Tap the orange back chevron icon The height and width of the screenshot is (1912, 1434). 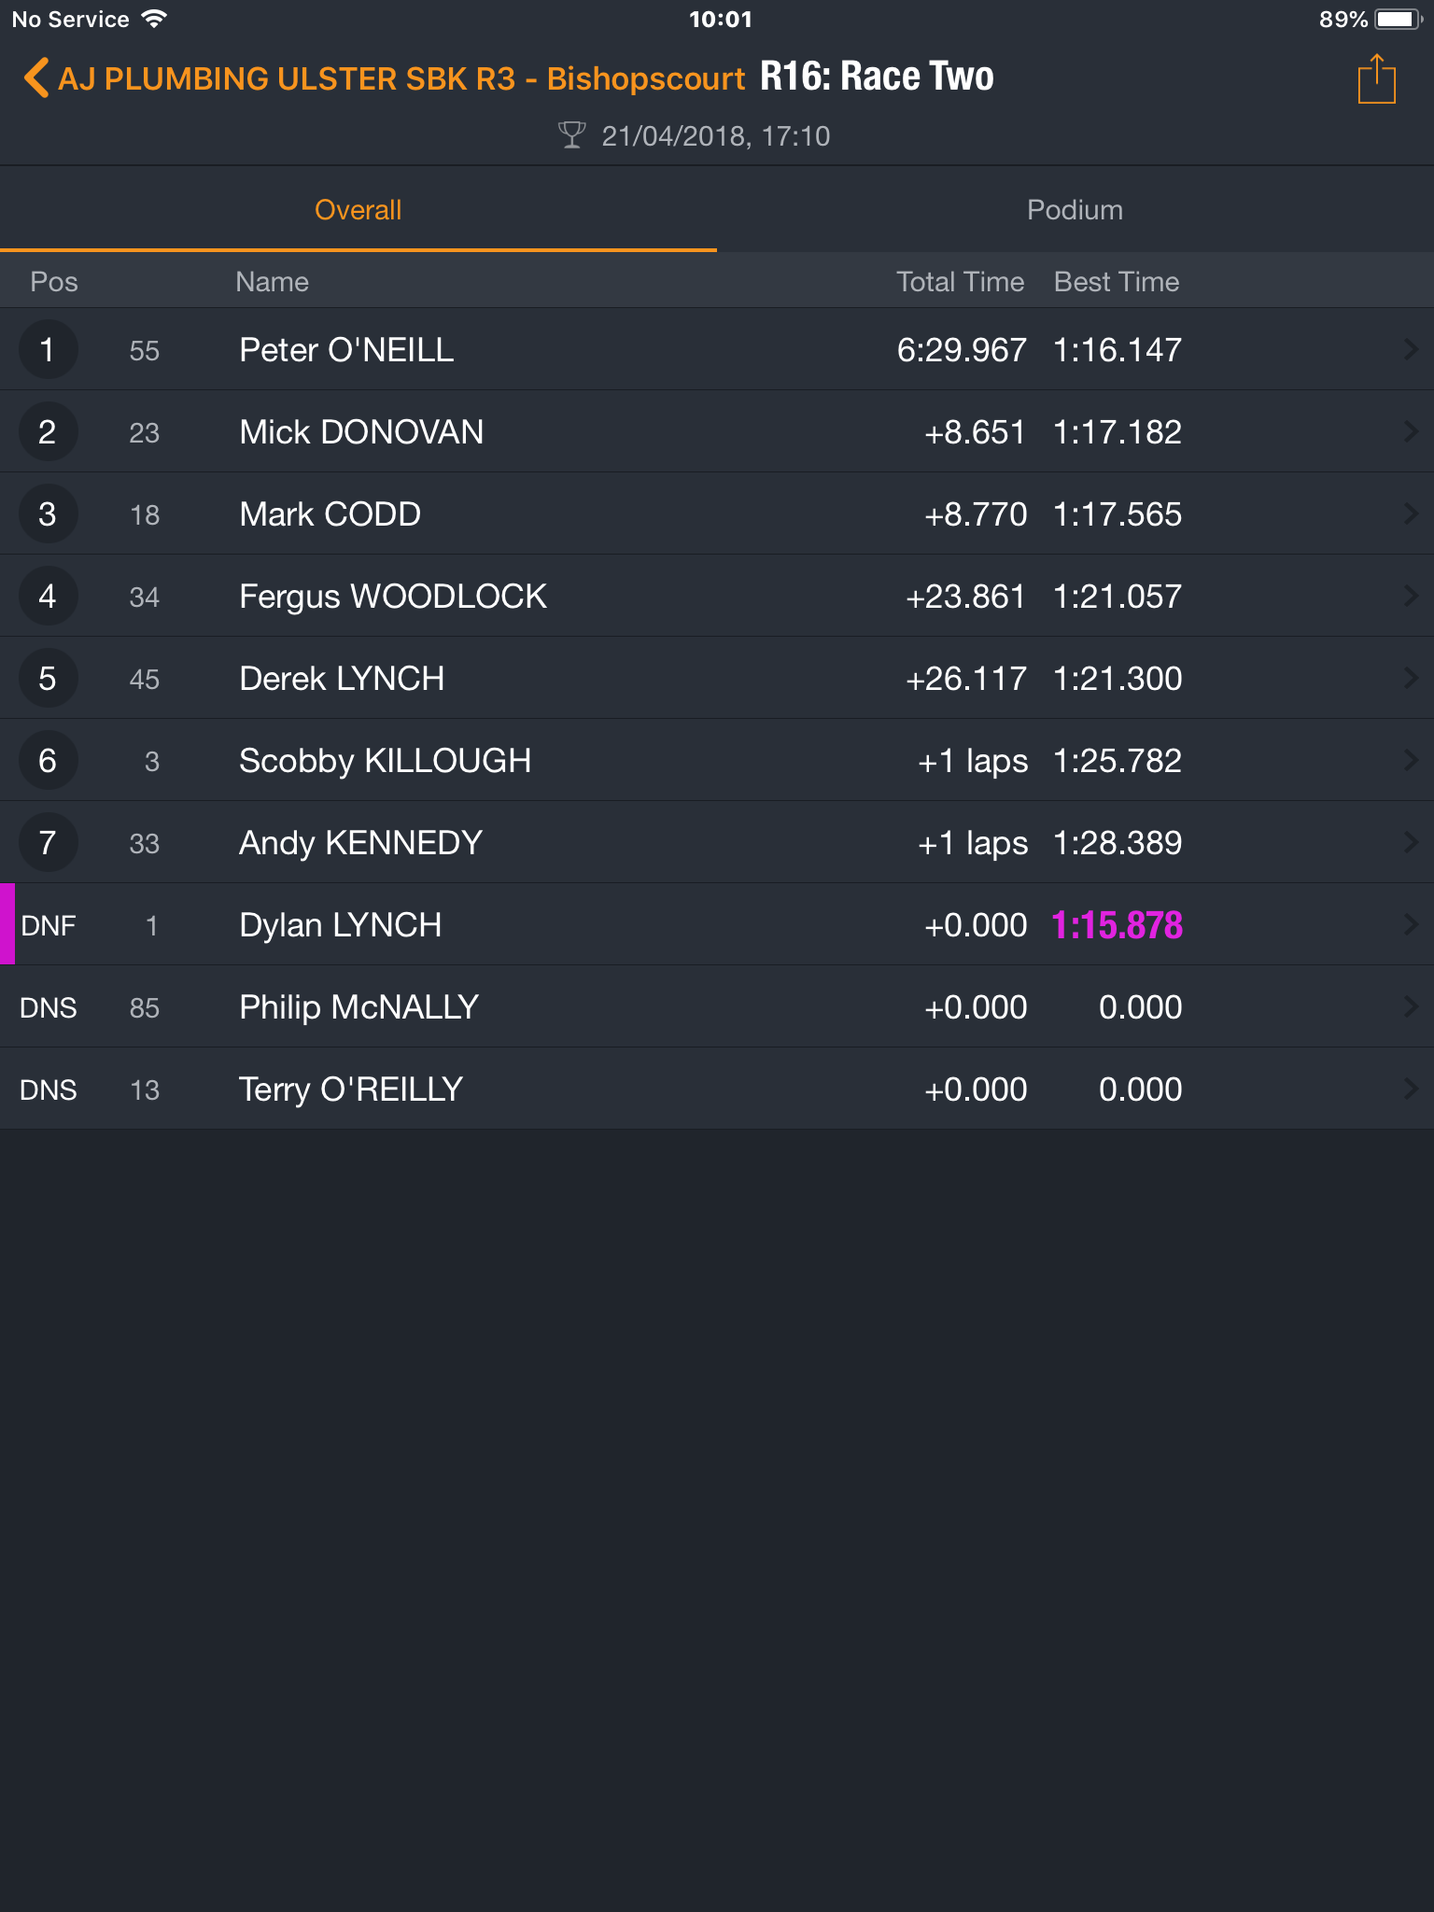pos(35,78)
